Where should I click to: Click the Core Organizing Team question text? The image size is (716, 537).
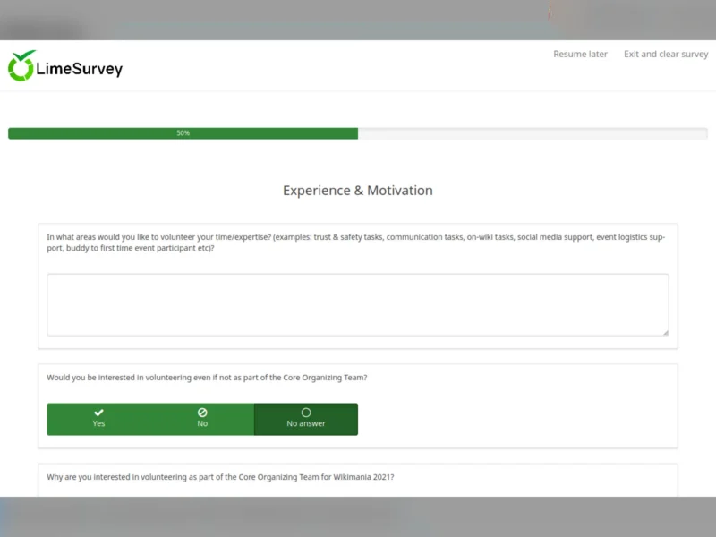(207, 378)
